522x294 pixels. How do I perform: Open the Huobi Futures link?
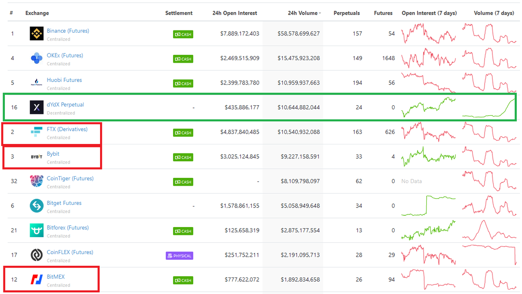(64, 80)
